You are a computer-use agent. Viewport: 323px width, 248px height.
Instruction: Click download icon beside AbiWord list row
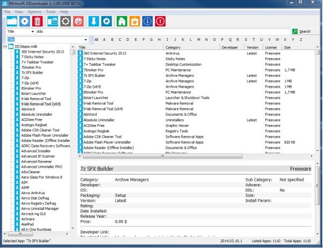(80, 114)
